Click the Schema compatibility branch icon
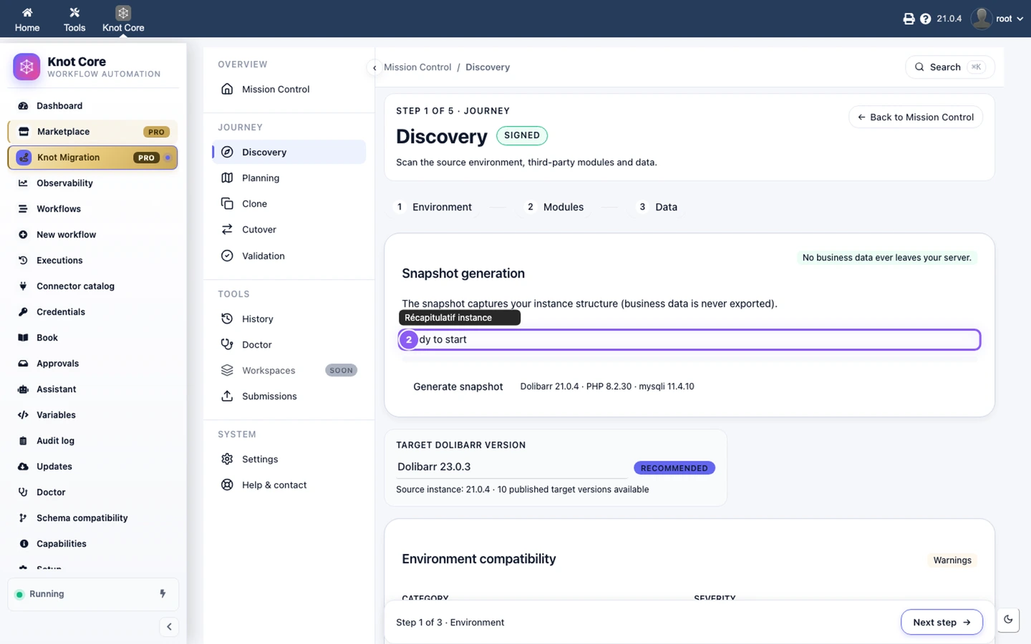 tap(23, 518)
